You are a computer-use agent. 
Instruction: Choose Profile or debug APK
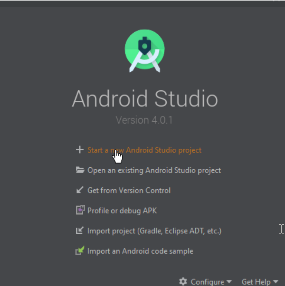coord(122,211)
